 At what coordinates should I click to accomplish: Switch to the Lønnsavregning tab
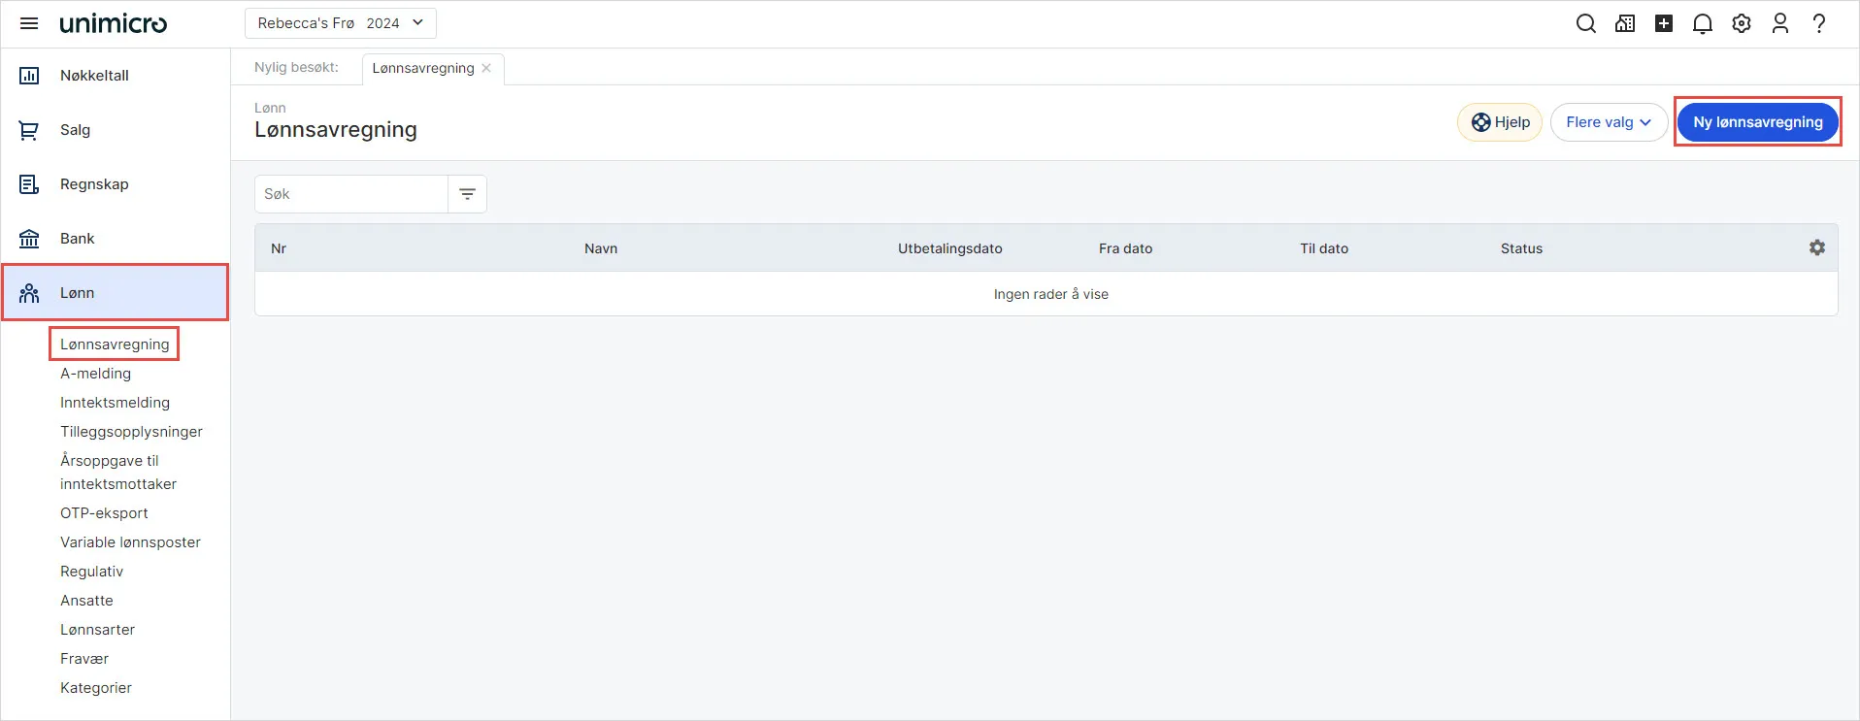coord(423,68)
